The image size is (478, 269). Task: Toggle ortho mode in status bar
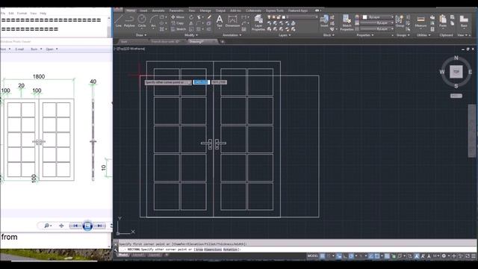(x=345, y=256)
